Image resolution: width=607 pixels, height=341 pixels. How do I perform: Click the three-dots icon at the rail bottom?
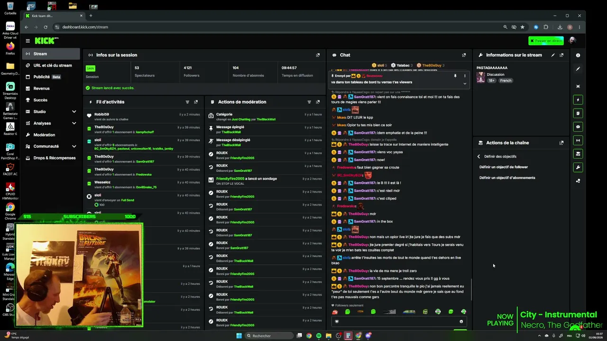(x=578, y=180)
